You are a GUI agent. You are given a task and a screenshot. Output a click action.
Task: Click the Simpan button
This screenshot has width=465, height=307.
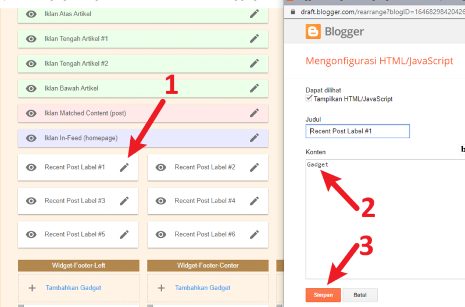(x=323, y=295)
